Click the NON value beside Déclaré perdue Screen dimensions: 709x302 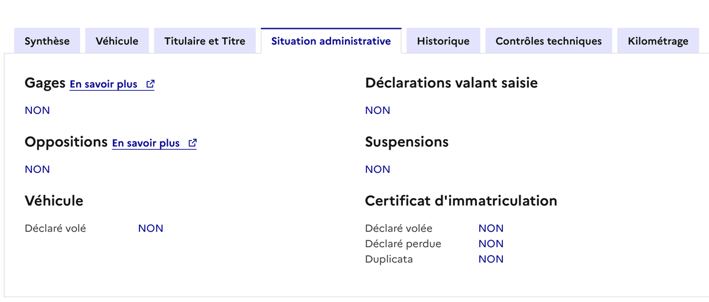pos(491,244)
